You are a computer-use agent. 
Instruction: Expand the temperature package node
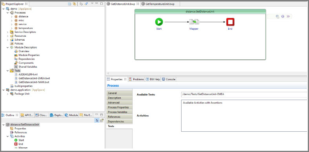pos(12,28)
